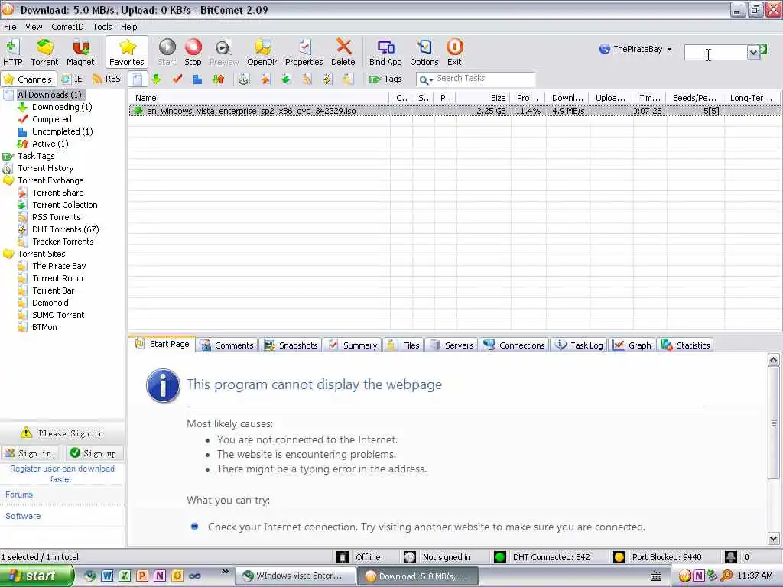
Task: Switch to the Snapshots tab
Action: 291,345
